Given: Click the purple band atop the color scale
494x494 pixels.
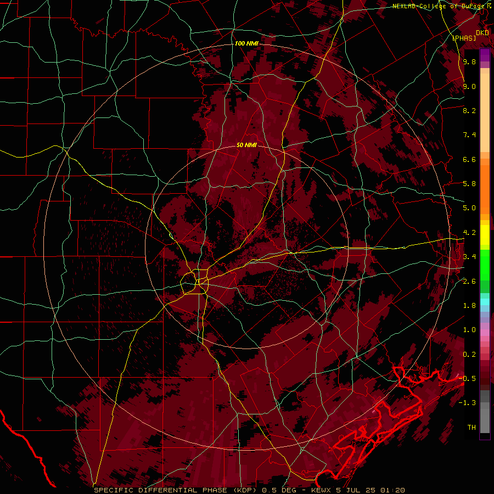Looking at the screenshot, I should click(485, 55).
